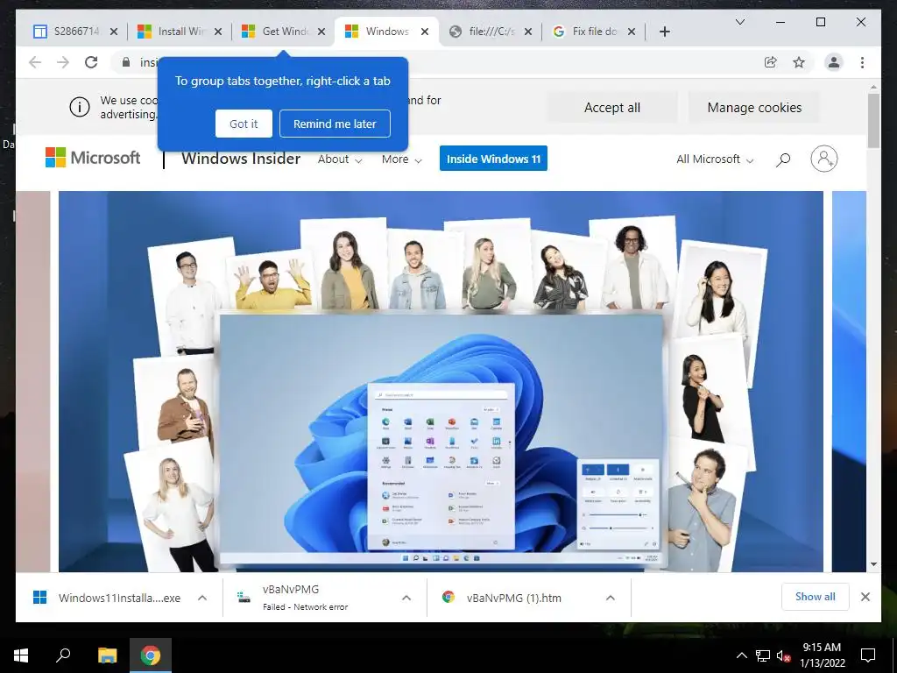Open taskbar search
Viewport: 897px width, 673px height.
click(63, 655)
